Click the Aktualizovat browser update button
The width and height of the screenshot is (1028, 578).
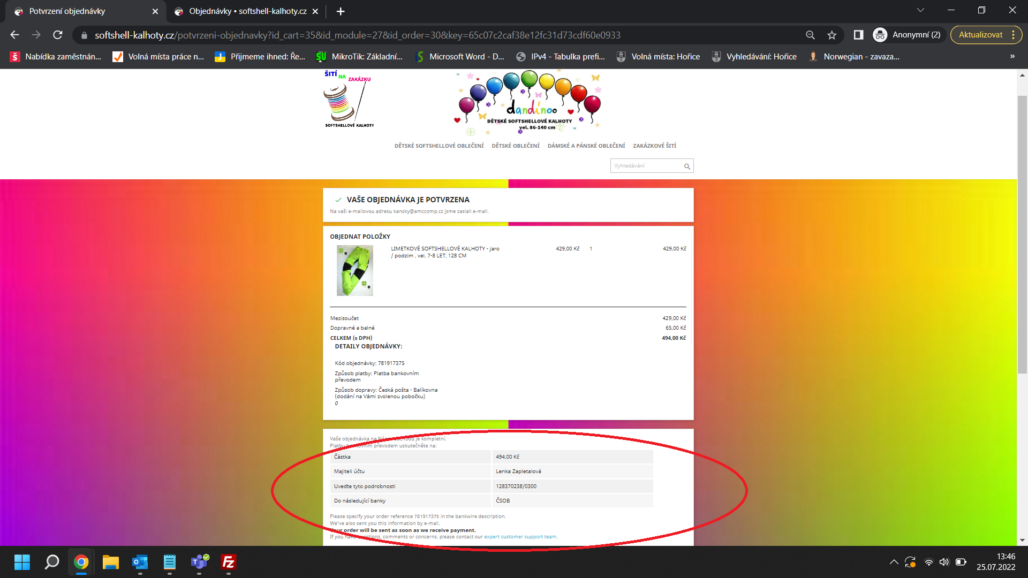tap(980, 35)
